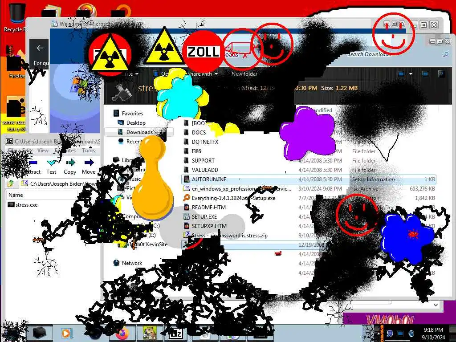Click the taskbar clock showing 9:18 PM
Screen dimensions: 456x342
433,334
